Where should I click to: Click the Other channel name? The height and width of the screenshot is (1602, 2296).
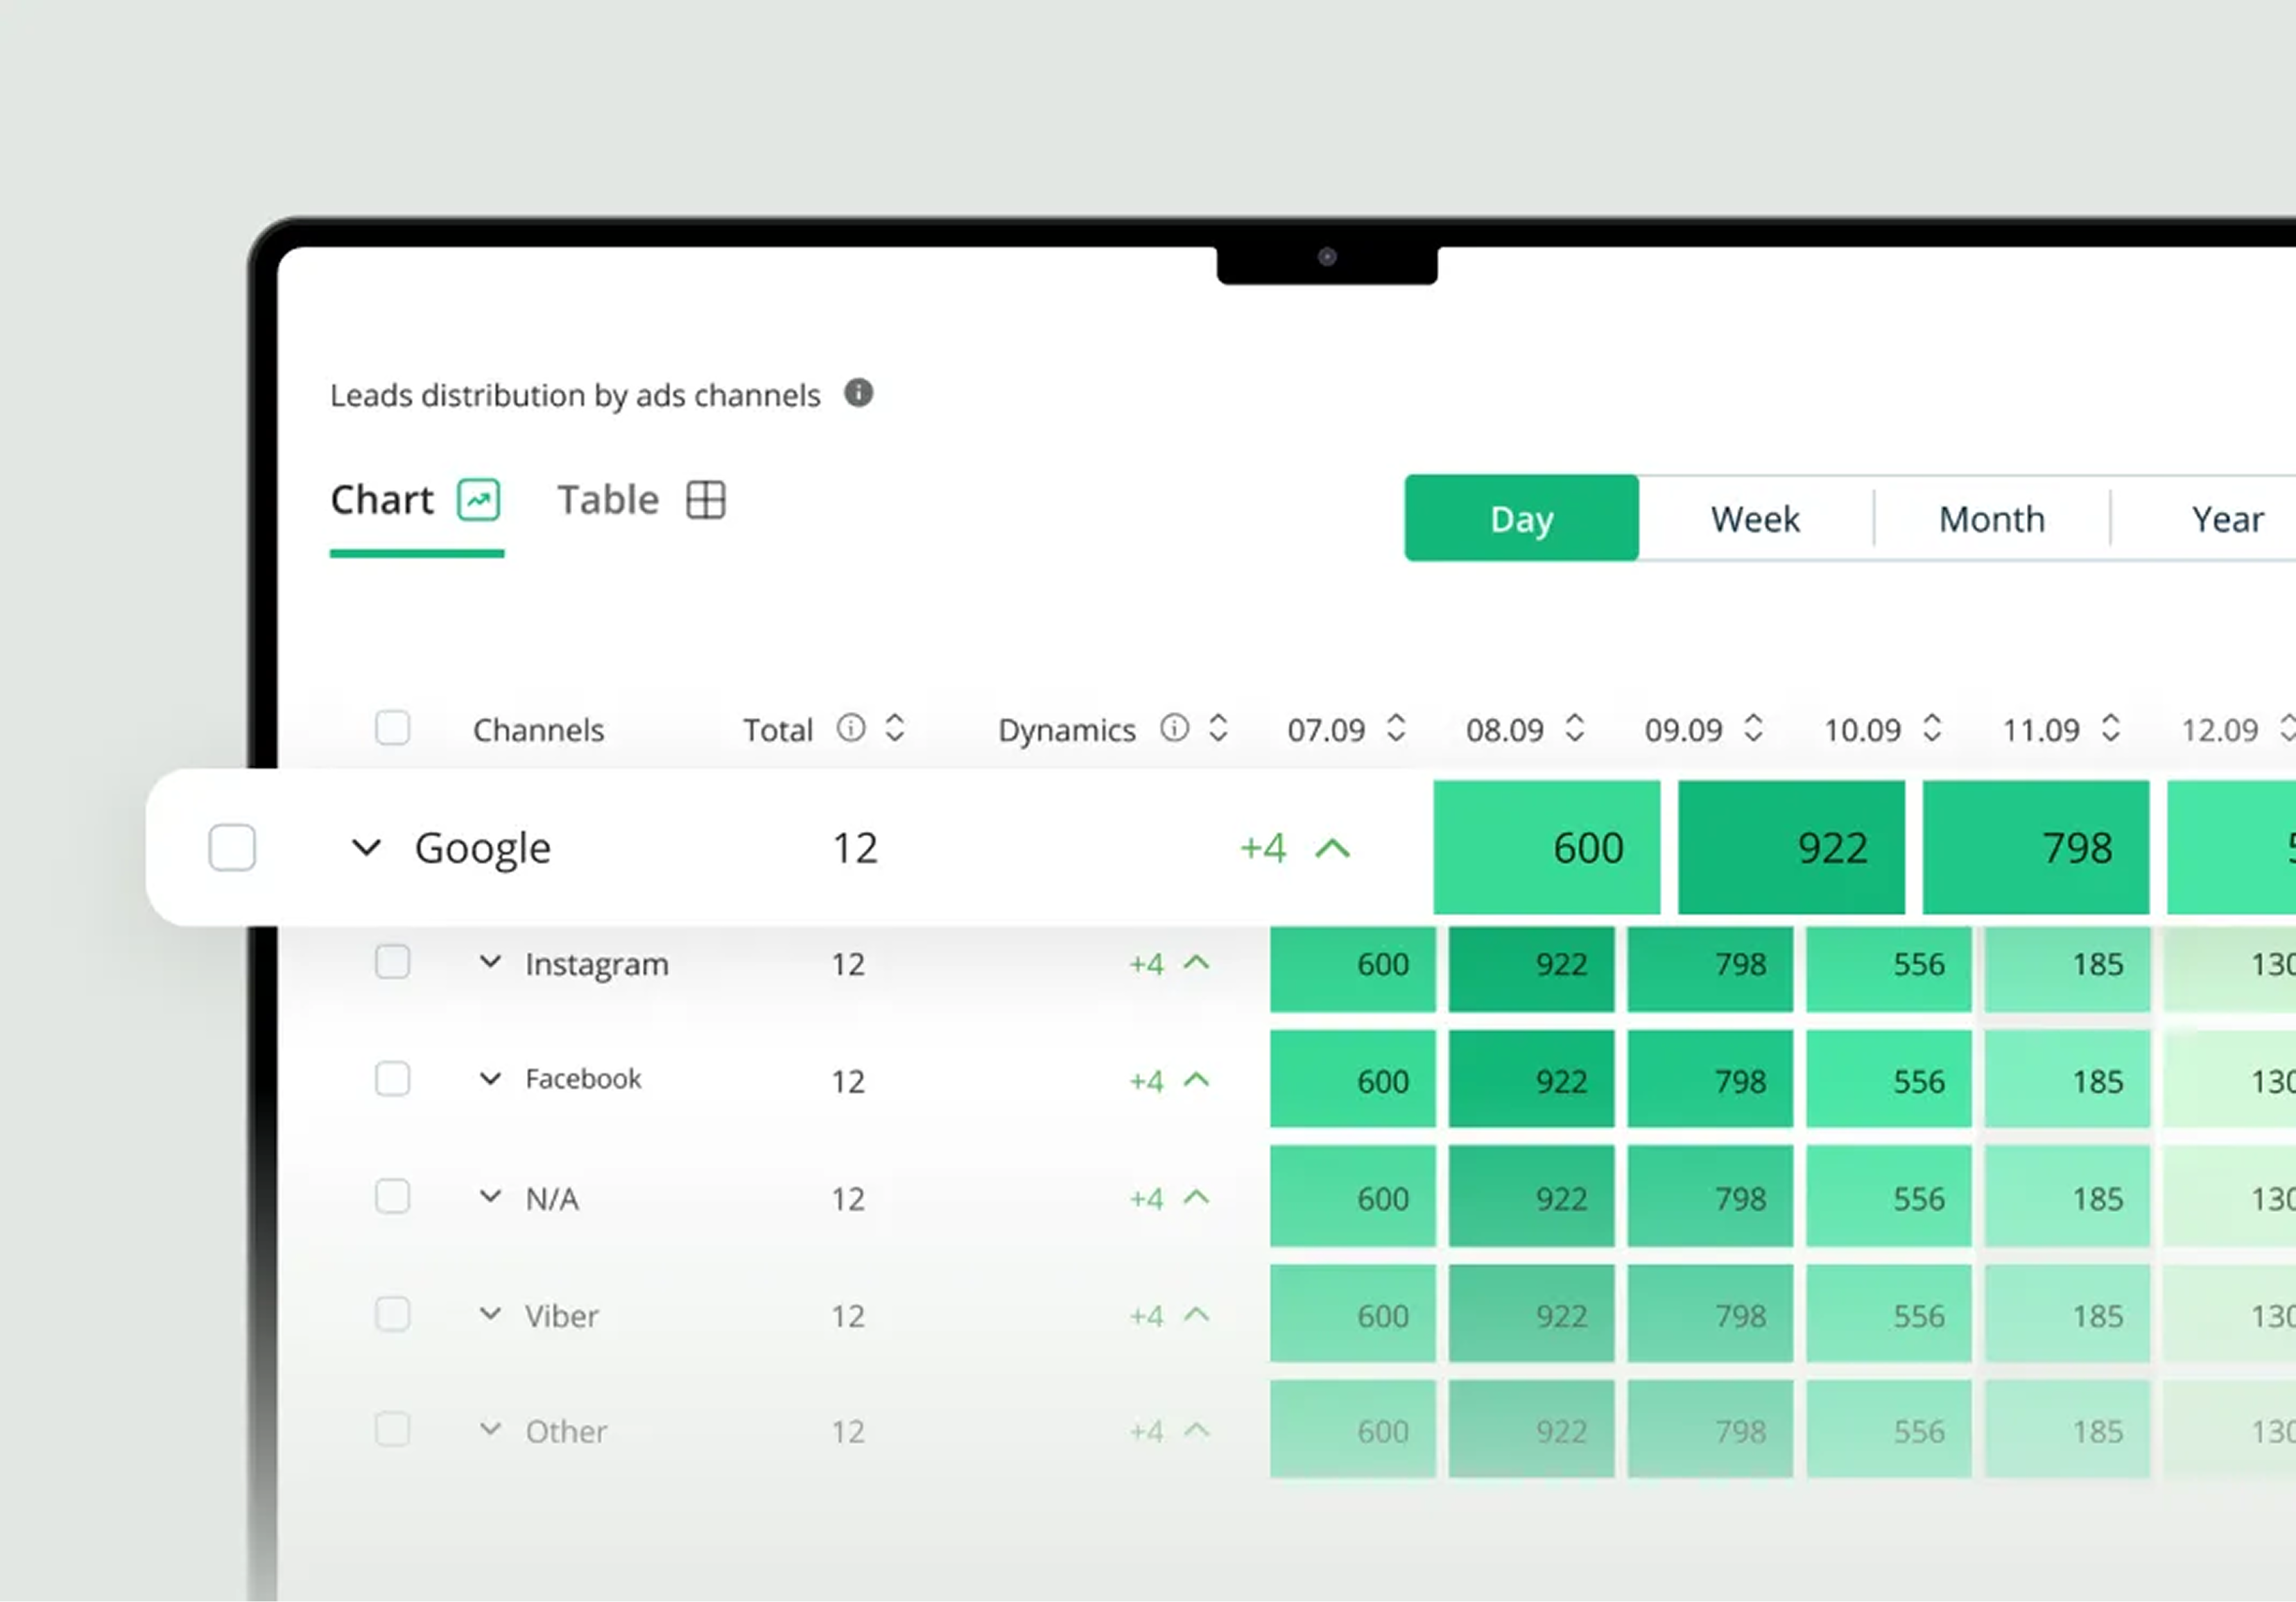566,1431
